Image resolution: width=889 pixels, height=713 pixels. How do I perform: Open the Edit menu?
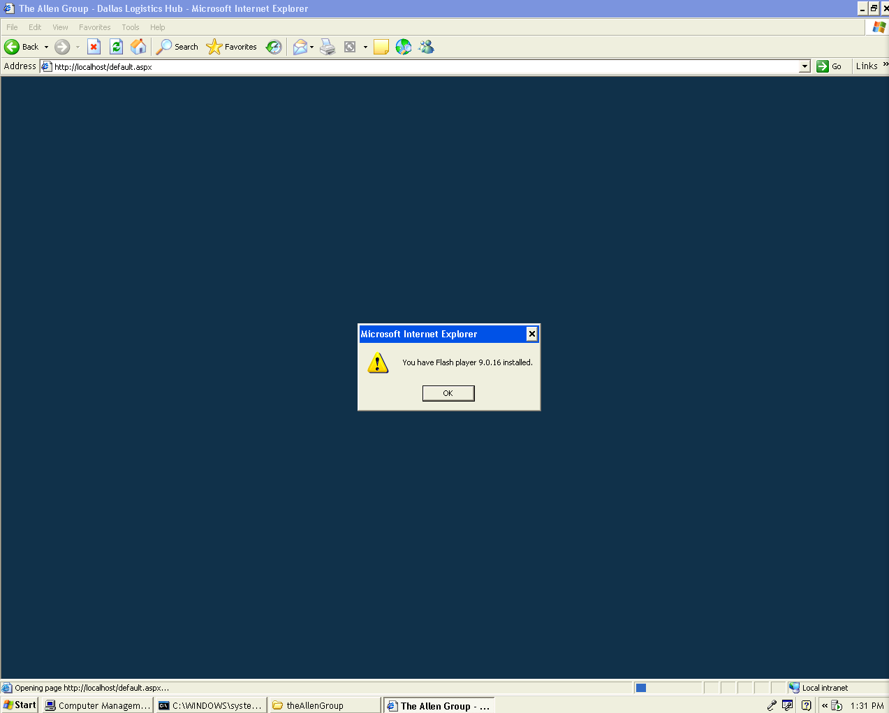coord(35,27)
